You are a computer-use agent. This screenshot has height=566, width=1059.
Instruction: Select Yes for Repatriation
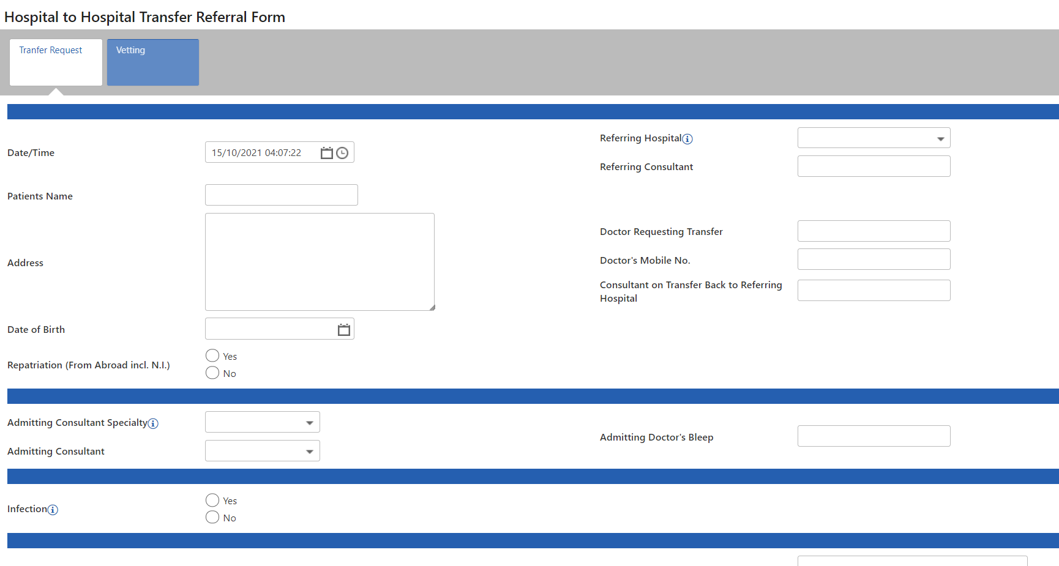tap(212, 355)
